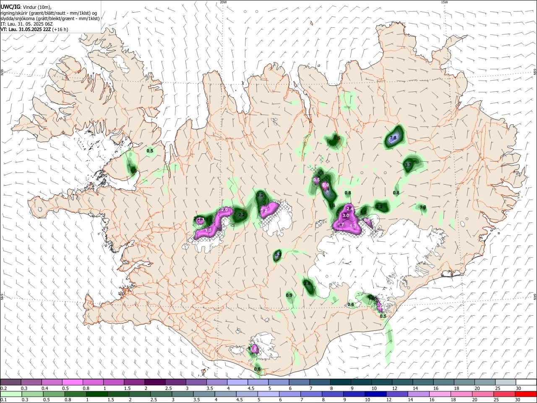The width and height of the screenshot is (537, 403).
Task: Pick bright pink snow swatch between 0.5 and 0.8
Action: [x=72, y=382]
